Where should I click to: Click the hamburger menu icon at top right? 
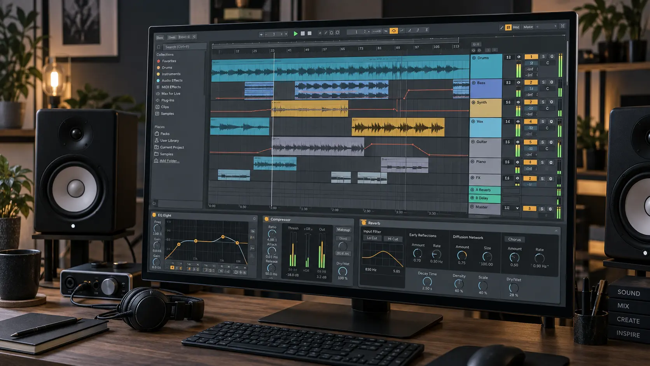562,26
